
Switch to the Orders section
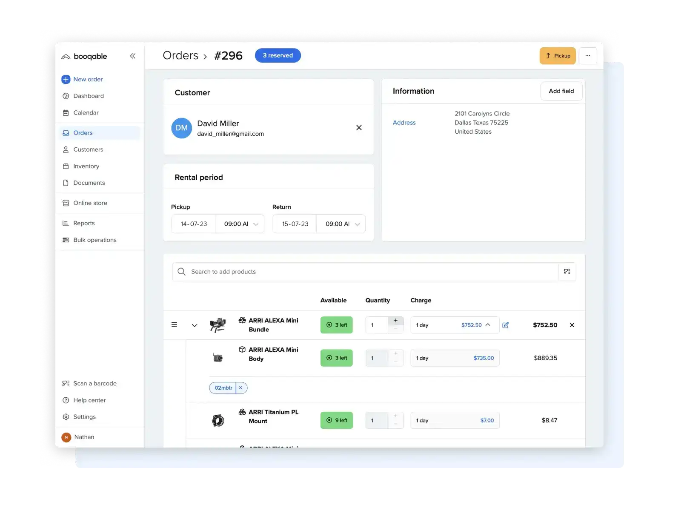pos(83,132)
